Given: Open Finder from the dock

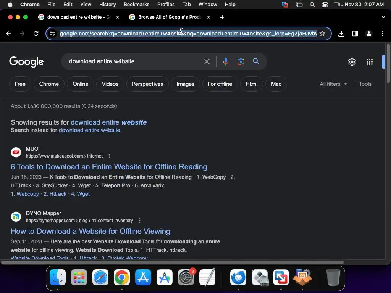Looking at the screenshot, I should [58, 277].
